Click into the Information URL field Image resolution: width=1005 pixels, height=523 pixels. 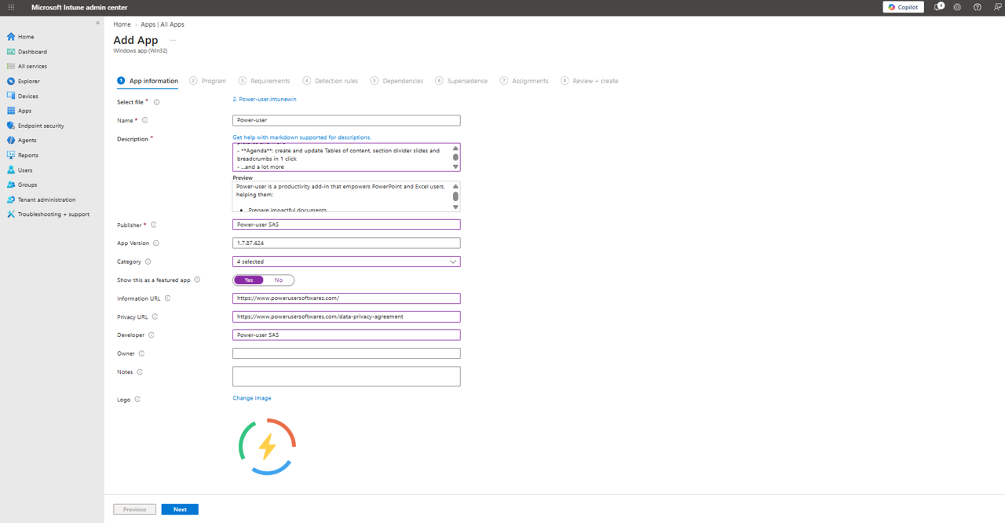pyautogui.click(x=346, y=298)
